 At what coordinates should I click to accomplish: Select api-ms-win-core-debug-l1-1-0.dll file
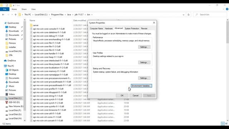click(48, 36)
